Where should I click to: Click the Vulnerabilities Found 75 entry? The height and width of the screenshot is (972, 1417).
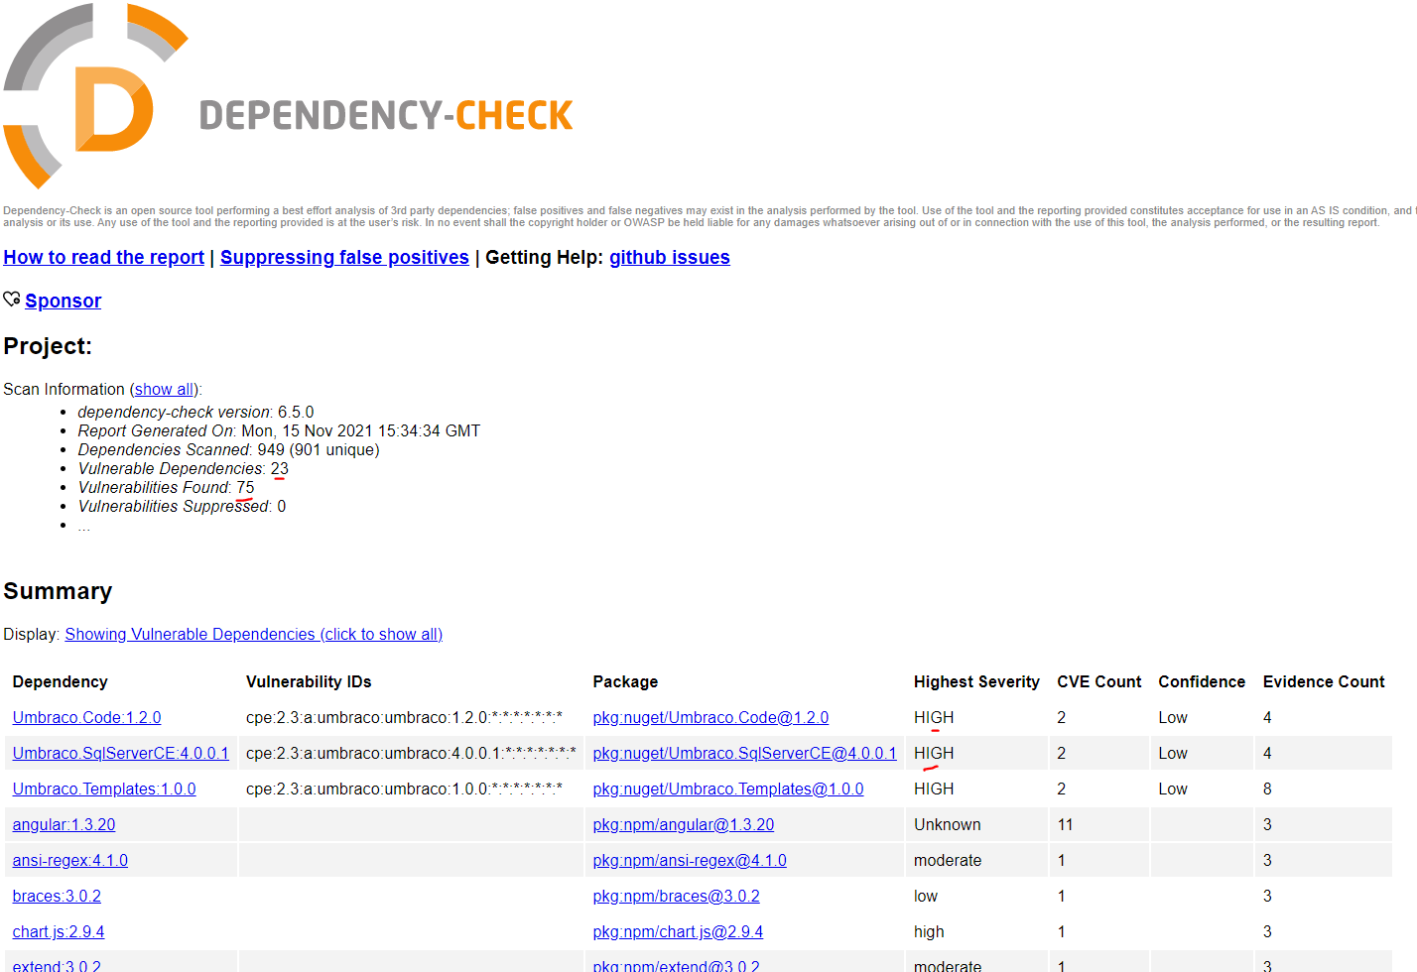tap(167, 487)
